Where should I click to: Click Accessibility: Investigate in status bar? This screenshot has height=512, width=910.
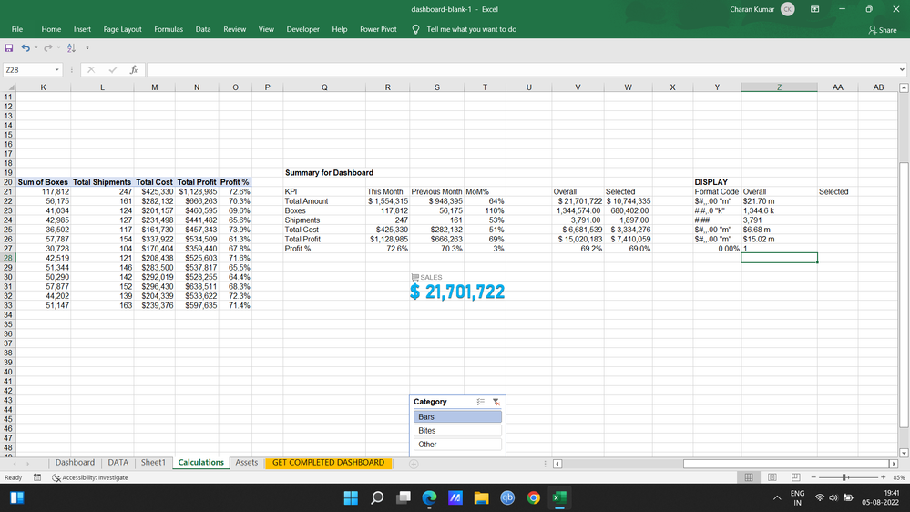[x=90, y=477]
